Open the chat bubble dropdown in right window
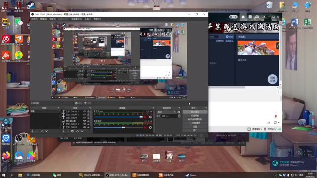Image resolution: width=317 pixels, height=178 pixels. click(x=276, y=123)
